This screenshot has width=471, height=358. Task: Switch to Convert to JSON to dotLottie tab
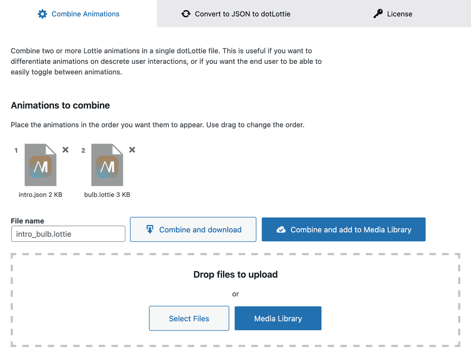point(235,14)
